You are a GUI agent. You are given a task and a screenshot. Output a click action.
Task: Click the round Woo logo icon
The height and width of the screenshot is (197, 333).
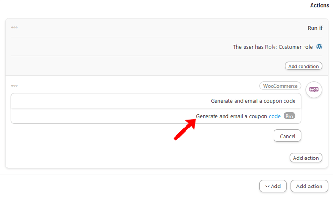(314, 89)
